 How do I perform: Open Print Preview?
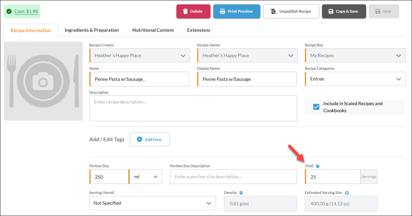[237, 11]
